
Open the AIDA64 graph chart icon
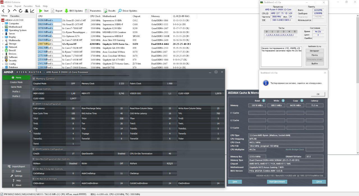32,11
